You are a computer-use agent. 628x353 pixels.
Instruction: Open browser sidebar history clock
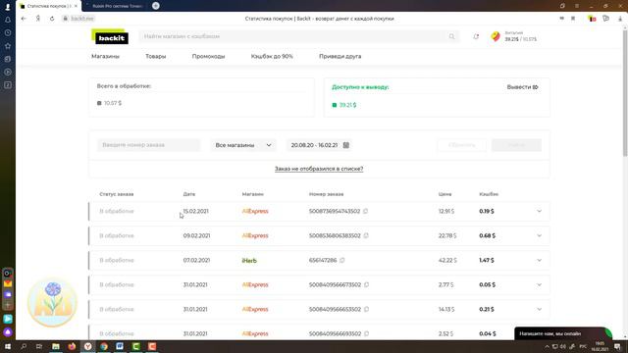[8, 32]
